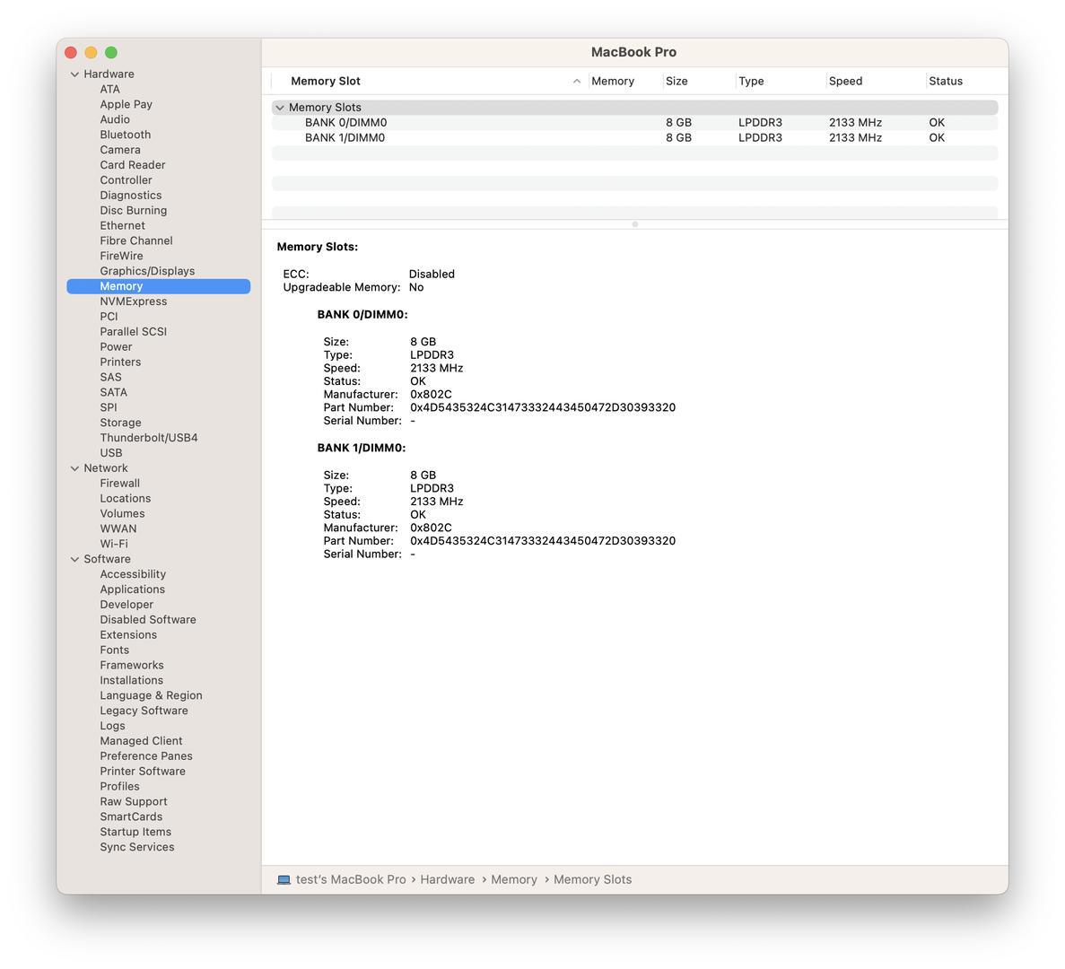1065x969 pixels.
Task: Sort by the Speed column header
Action: pyautogui.click(x=877, y=81)
